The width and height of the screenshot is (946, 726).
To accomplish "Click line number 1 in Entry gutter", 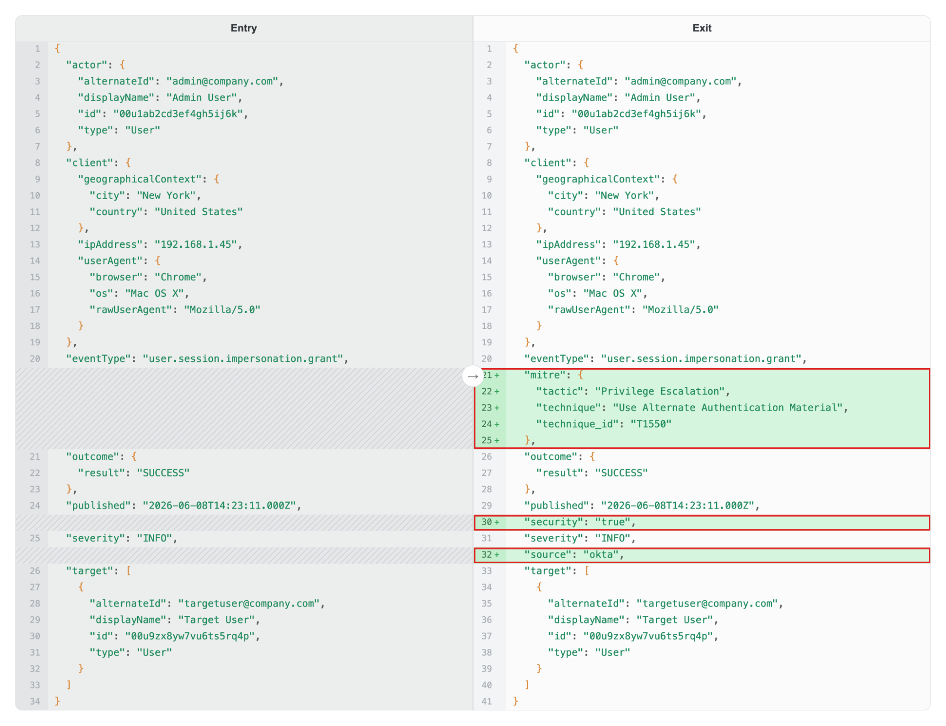I will tap(37, 49).
